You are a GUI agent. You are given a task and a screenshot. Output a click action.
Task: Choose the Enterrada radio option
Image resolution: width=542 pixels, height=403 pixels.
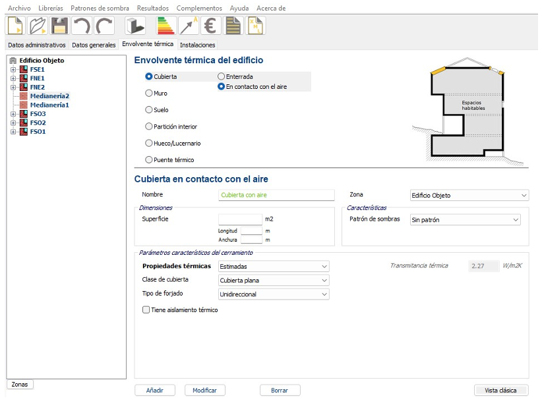pyautogui.click(x=222, y=76)
